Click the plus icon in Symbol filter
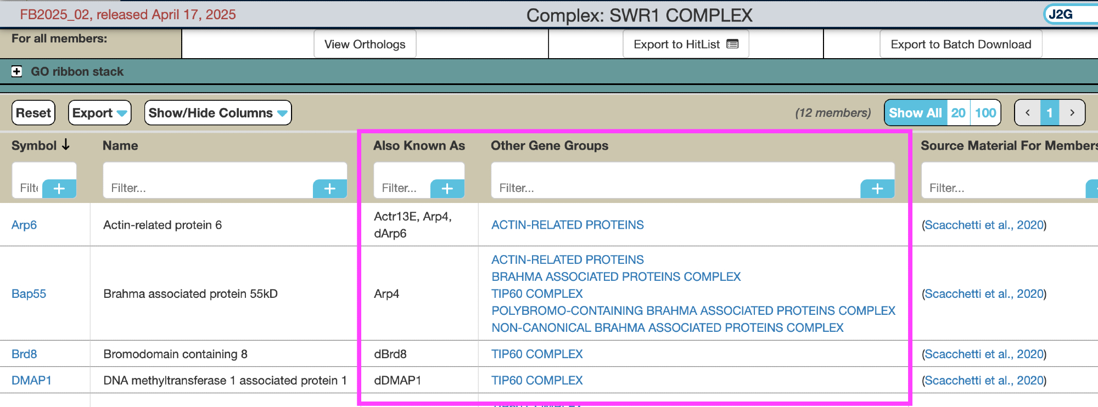 click(59, 189)
